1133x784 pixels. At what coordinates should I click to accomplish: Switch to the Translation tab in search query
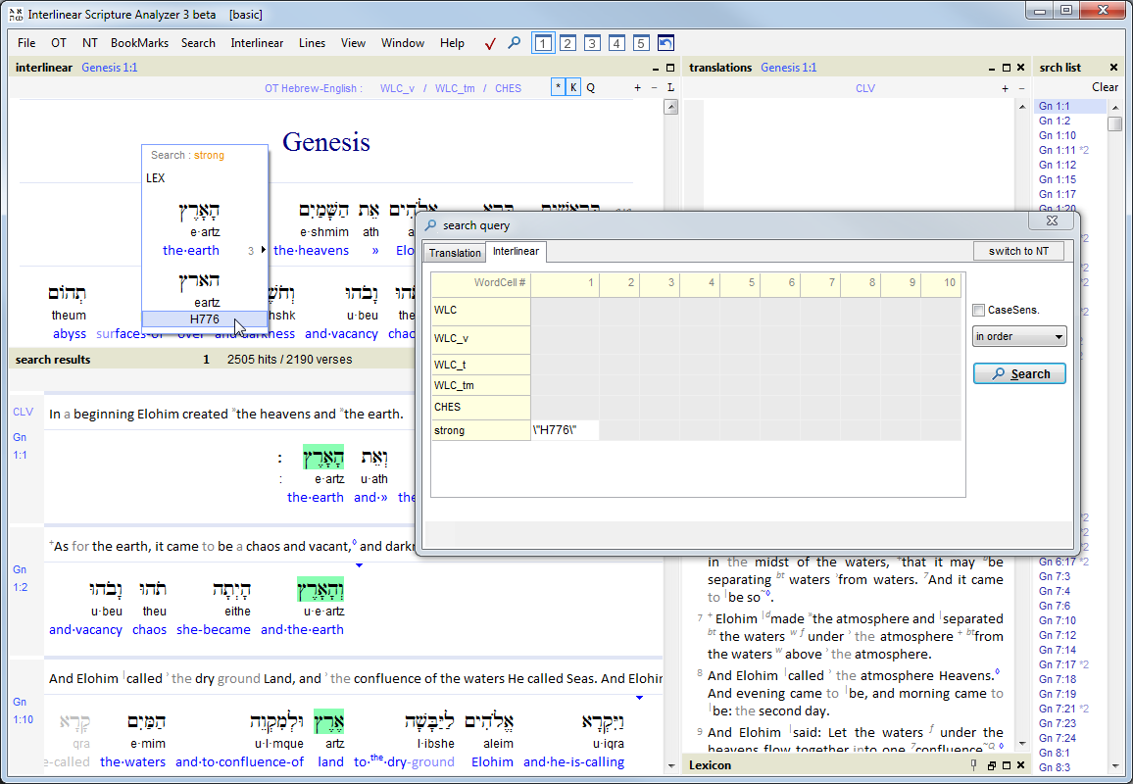click(455, 253)
